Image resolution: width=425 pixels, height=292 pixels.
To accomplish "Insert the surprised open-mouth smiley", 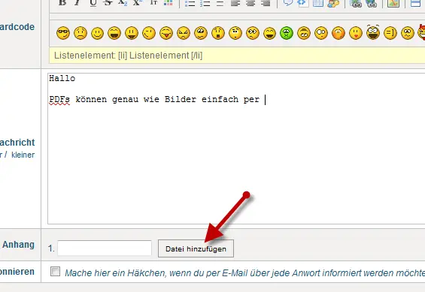I will [218, 33].
